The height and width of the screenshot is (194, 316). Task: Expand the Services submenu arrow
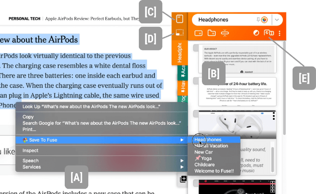tap(182, 167)
